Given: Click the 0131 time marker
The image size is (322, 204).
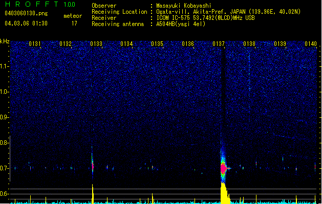Looking at the screenshot, I should (x=35, y=44).
